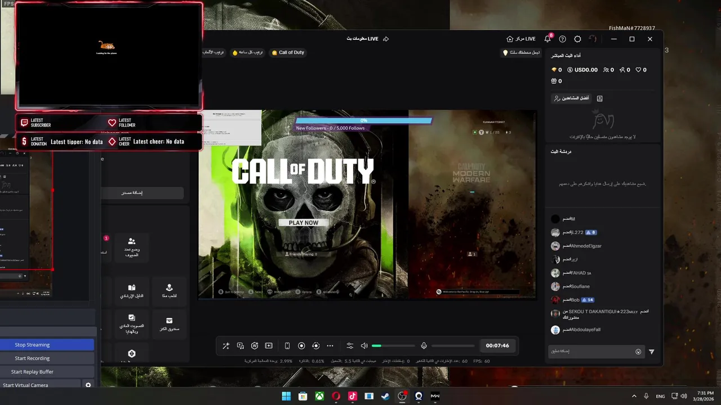Click the star book icon beside top viewers

click(x=600, y=98)
